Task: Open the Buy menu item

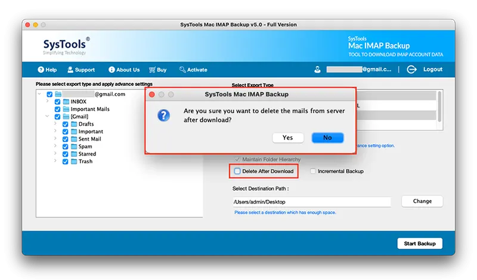Action: tap(157, 70)
